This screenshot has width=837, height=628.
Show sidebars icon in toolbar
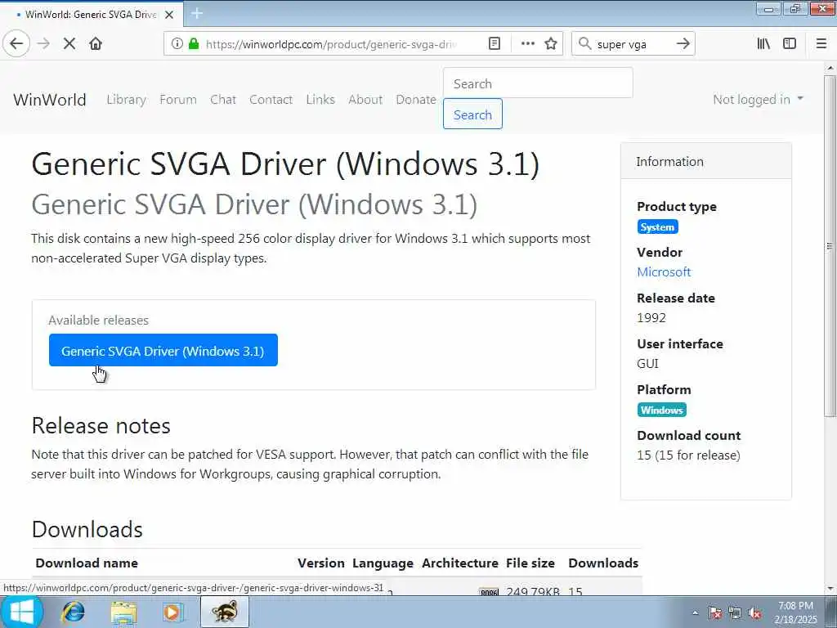tap(790, 44)
